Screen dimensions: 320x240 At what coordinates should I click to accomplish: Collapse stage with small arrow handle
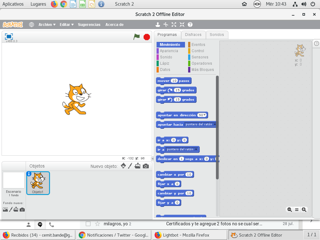[x=152, y=158]
